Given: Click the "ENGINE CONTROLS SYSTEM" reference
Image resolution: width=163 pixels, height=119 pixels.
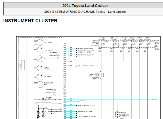Looking at the screenshot, I should click(86, 105).
